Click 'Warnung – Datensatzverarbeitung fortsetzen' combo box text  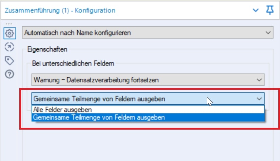(x=96, y=80)
